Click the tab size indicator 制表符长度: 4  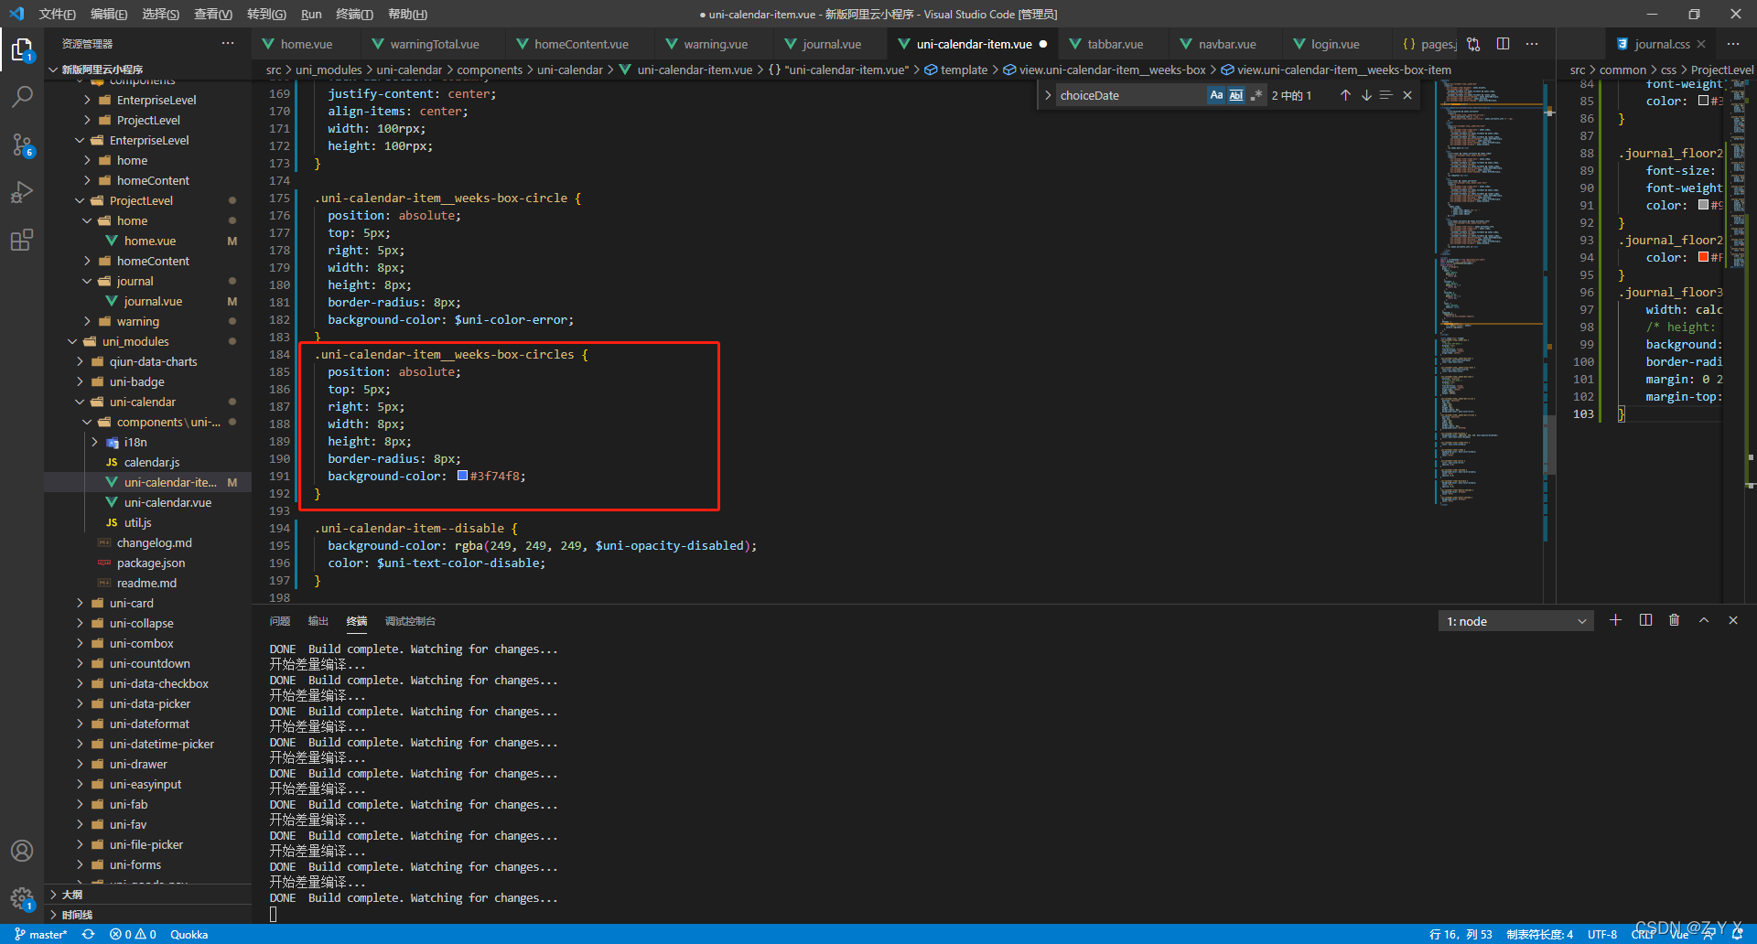(x=1540, y=934)
